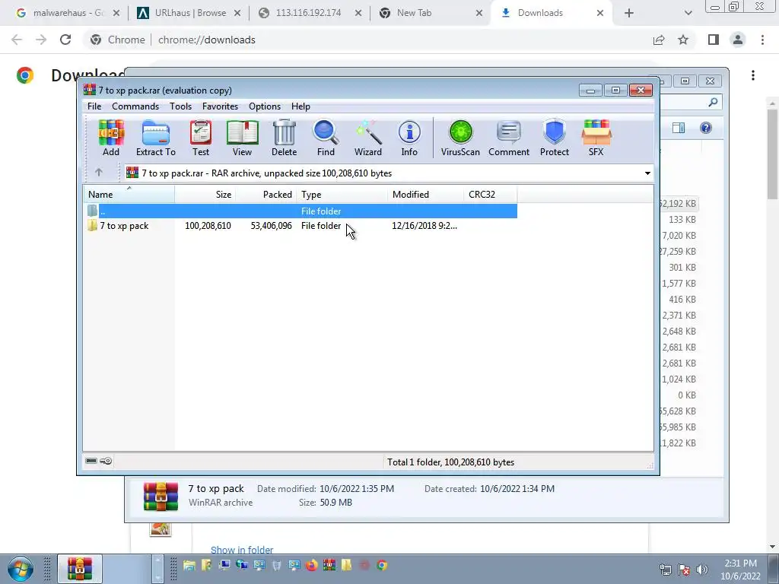The image size is (779, 584).
Task: Sort by the Size column header
Action: [205, 194]
